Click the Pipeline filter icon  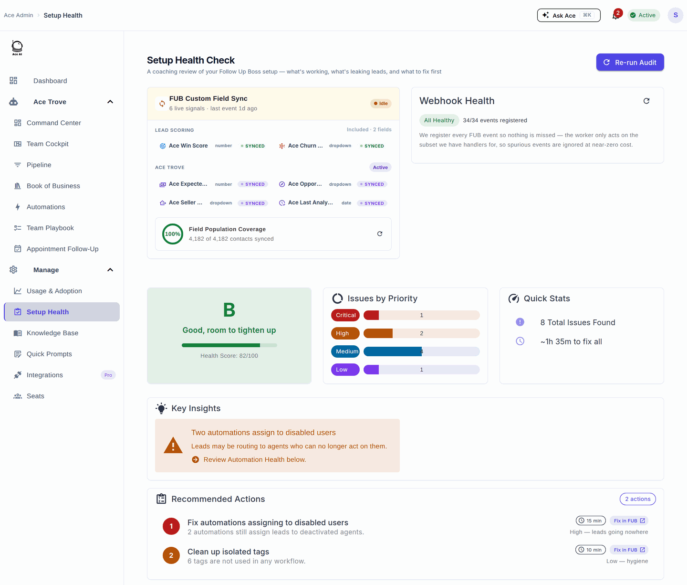pyautogui.click(x=18, y=165)
